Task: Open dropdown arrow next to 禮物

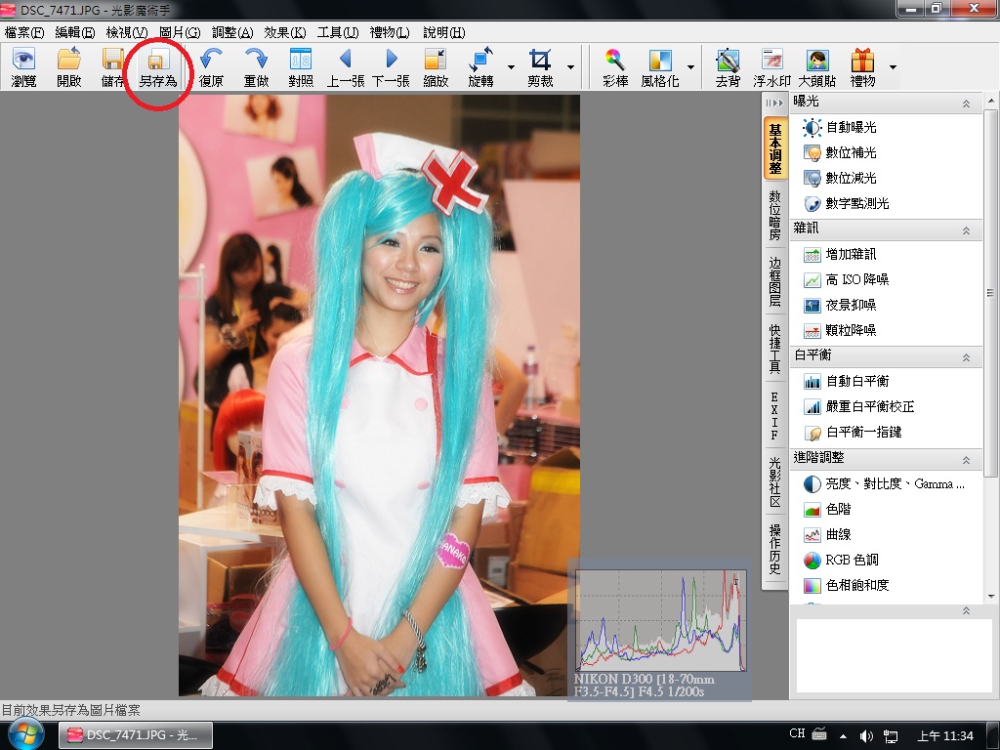Action: click(892, 68)
